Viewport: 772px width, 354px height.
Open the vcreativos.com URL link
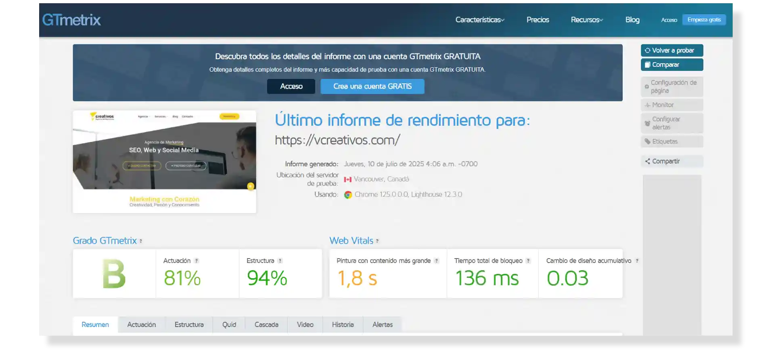click(x=337, y=140)
